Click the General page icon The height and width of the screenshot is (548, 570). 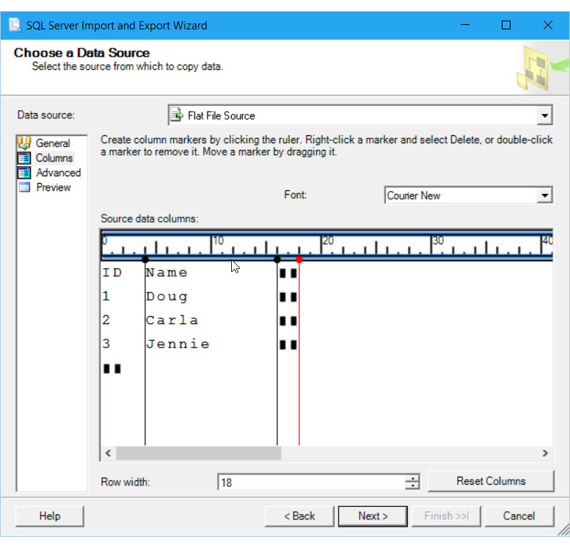(x=24, y=143)
